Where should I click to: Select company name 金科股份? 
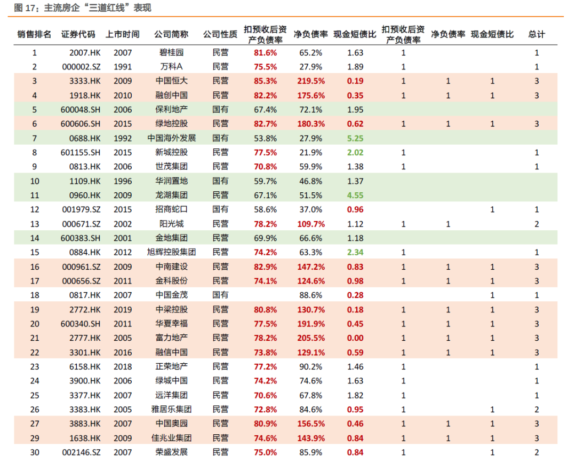point(172,281)
